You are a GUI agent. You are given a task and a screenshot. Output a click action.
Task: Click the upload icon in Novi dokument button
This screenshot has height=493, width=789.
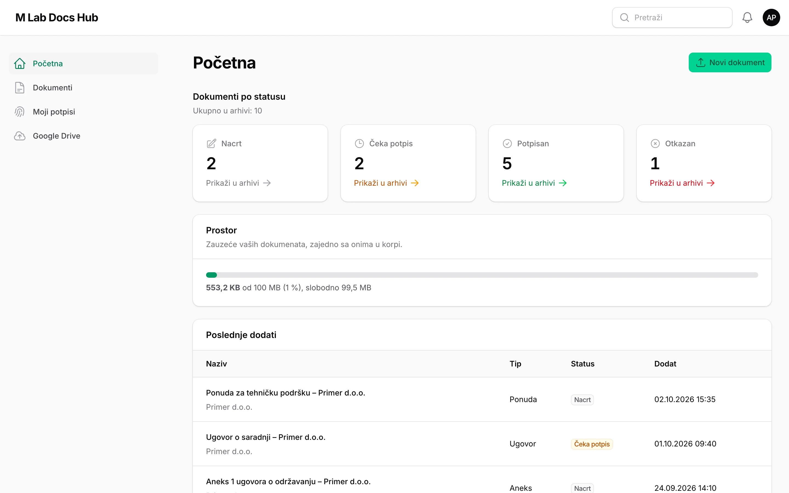pyautogui.click(x=701, y=62)
